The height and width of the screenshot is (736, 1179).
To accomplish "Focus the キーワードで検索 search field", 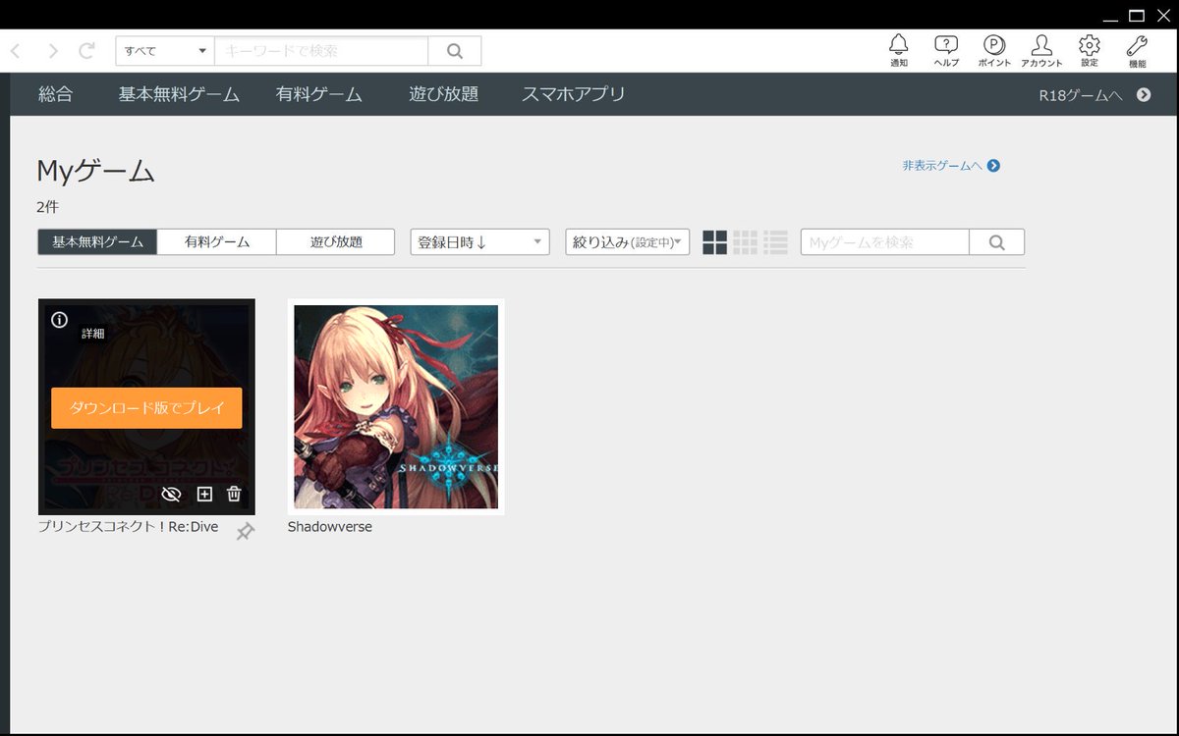I will 321,51.
